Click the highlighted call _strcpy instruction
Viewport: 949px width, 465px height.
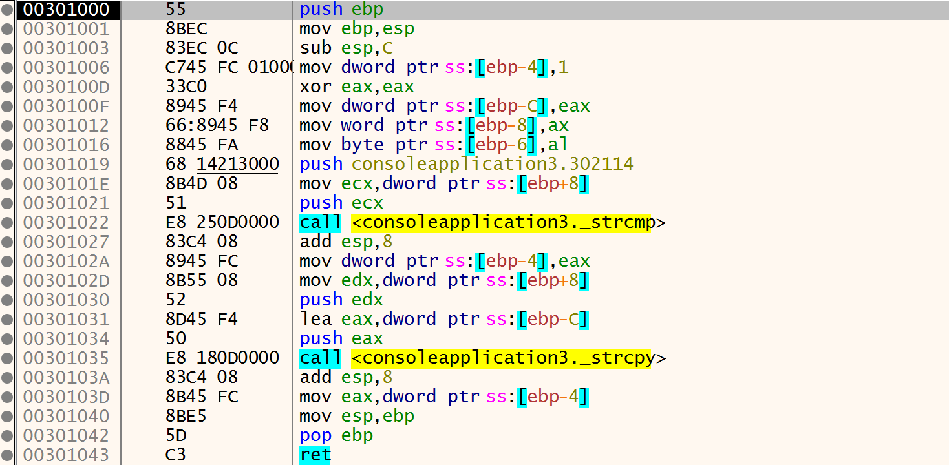click(482, 358)
